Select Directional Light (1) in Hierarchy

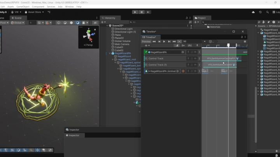point(125,32)
